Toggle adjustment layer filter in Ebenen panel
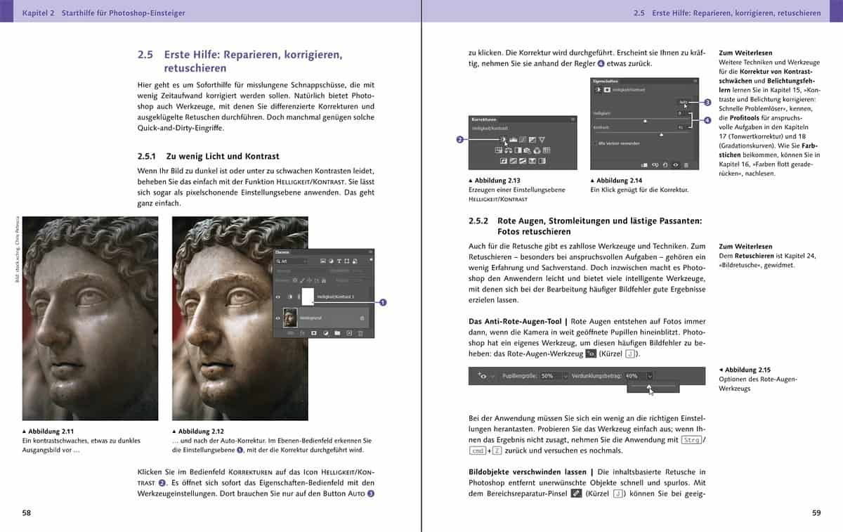This screenshot has width=843, height=532. pos(331,261)
